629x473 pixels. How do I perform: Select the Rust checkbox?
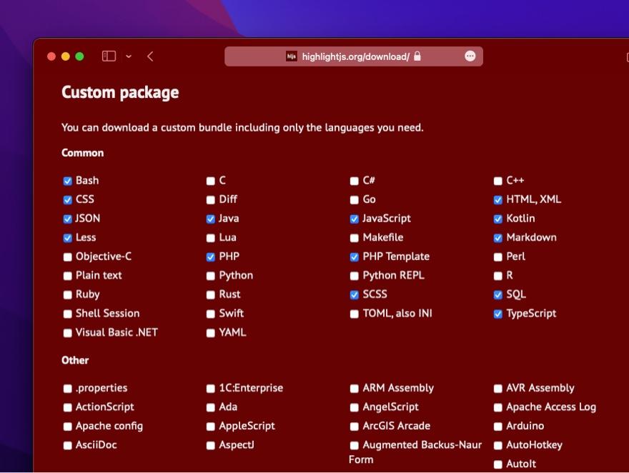[211, 295]
